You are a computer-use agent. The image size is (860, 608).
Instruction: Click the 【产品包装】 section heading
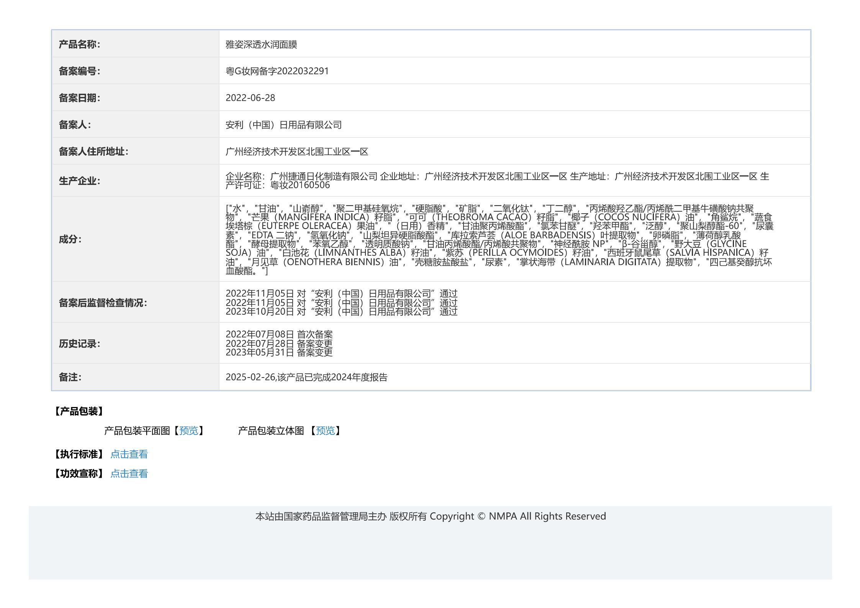tap(79, 412)
